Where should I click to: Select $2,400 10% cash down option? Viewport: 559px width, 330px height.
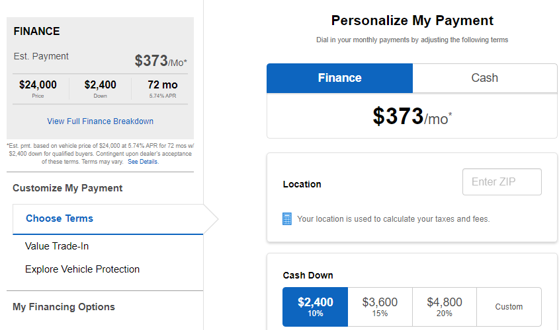click(315, 307)
